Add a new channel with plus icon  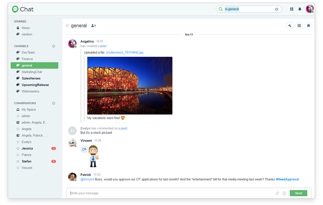click(x=54, y=46)
